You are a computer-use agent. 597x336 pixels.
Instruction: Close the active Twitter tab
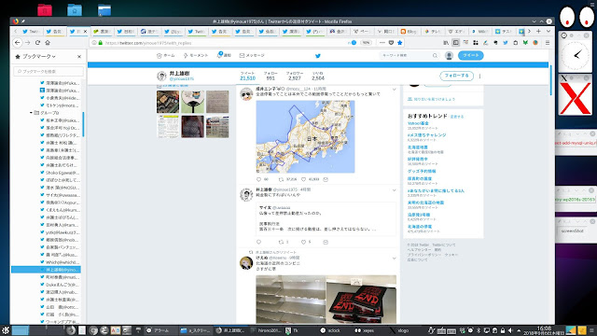click(85, 32)
